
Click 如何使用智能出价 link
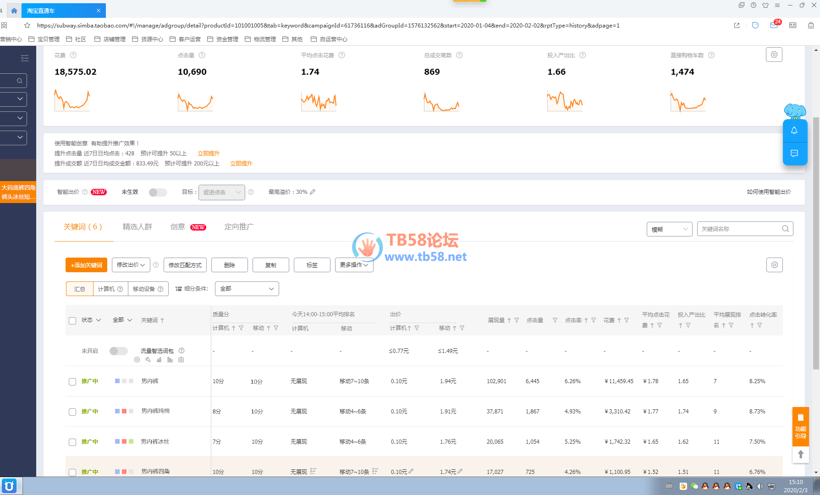[769, 192]
